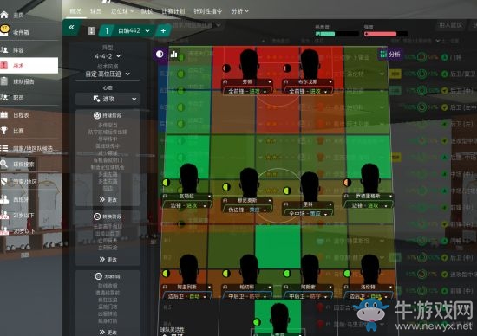Open the 职员 staff sidebar icon
This screenshot has height=336, width=477.
(4, 97)
